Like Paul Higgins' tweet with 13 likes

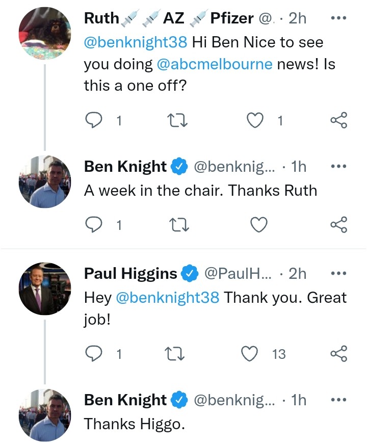[x=249, y=353]
